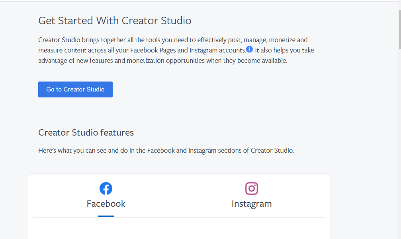The width and height of the screenshot is (401, 239).
Task: Click the Get Started With Creator Studio heading
Action: coord(115,21)
